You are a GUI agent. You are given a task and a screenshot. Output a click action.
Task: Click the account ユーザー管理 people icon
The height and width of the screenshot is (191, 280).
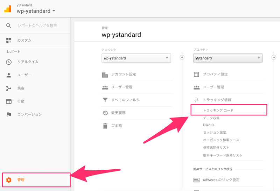tap(105, 87)
